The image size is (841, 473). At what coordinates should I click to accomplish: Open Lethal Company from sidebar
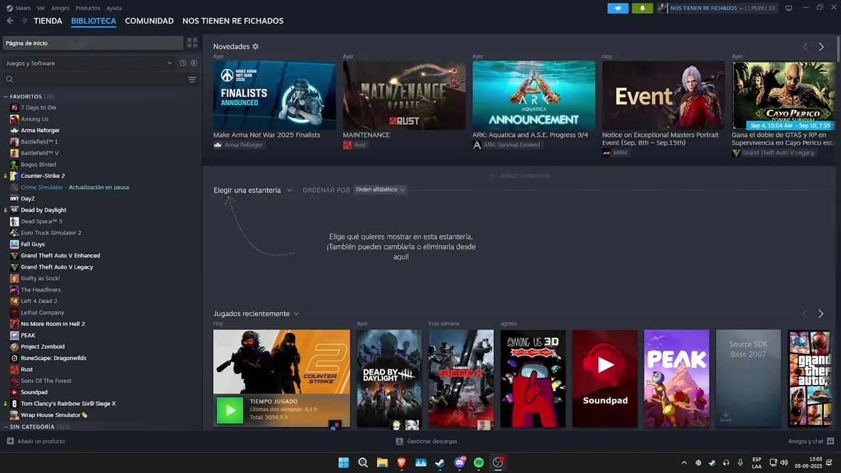(42, 313)
